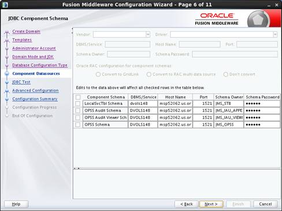Jump to JDBC Test step
282x211 pixels.
[x=21, y=82]
